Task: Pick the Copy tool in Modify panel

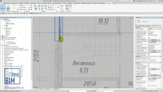Action: [39, 9]
